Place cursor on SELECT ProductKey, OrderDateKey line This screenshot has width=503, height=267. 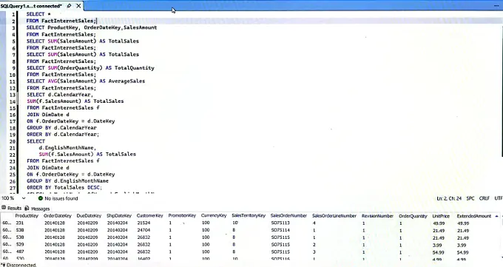pos(92,27)
